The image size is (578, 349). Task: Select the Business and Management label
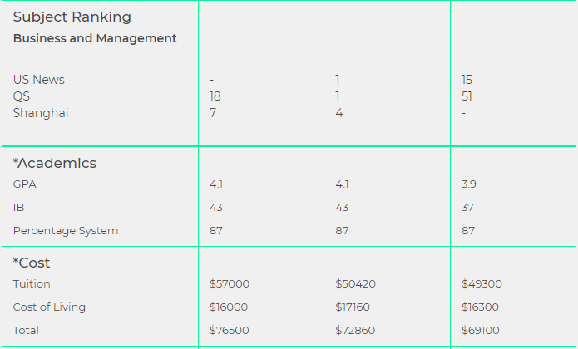point(95,38)
